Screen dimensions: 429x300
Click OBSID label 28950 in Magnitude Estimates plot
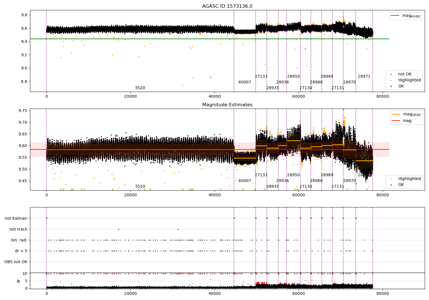(293, 175)
